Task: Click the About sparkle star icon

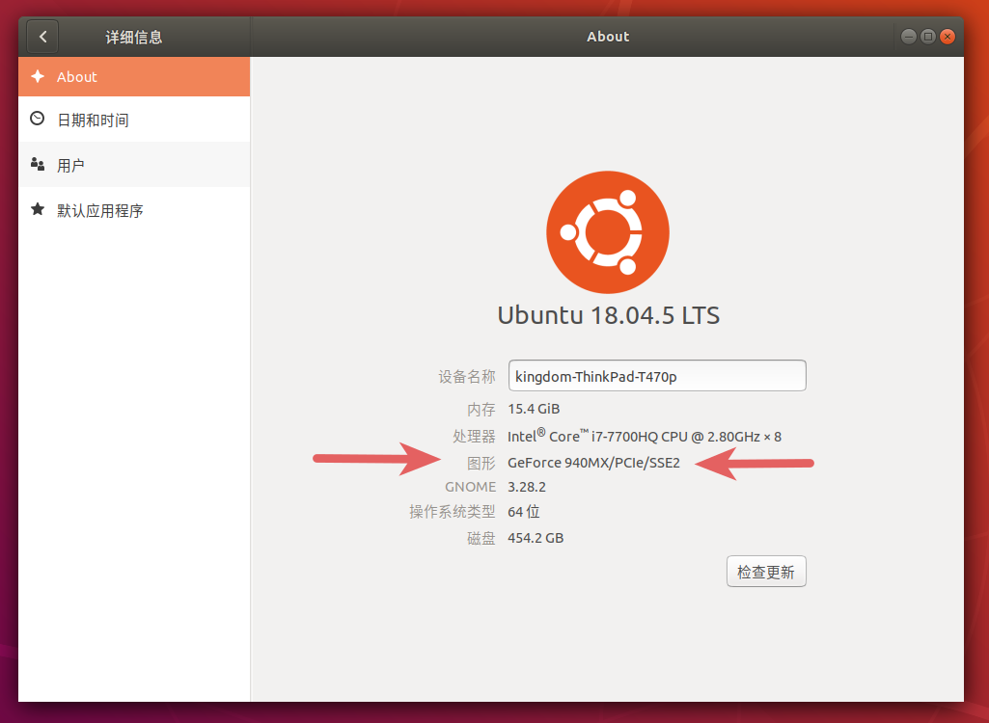Action: click(x=38, y=76)
